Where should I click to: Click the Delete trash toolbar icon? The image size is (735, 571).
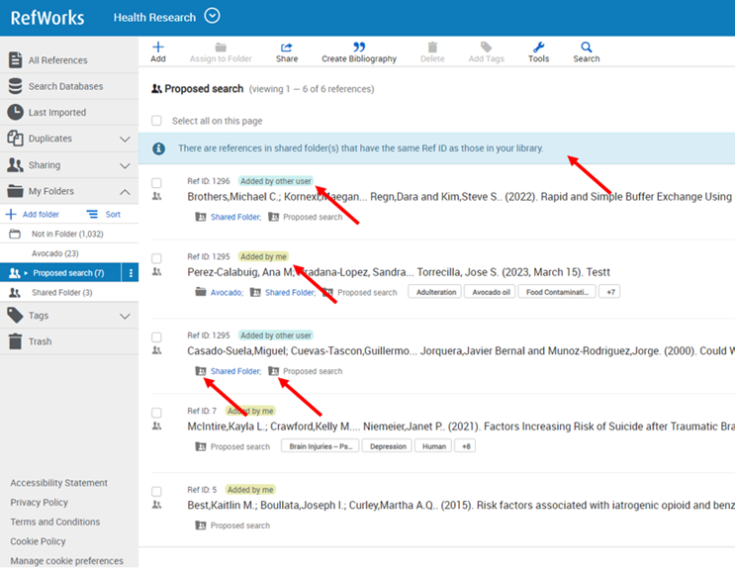coord(432,48)
